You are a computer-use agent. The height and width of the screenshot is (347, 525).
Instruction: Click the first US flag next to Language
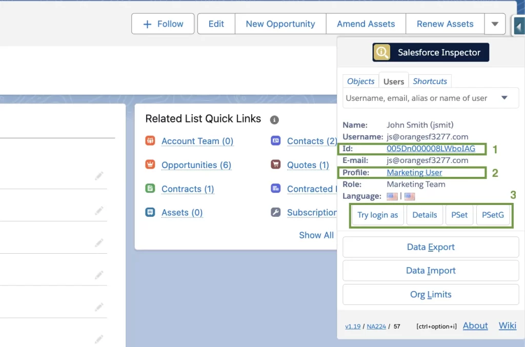point(391,196)
